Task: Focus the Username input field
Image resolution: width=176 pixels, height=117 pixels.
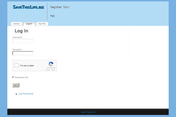Action: click(x=23, y=41)
